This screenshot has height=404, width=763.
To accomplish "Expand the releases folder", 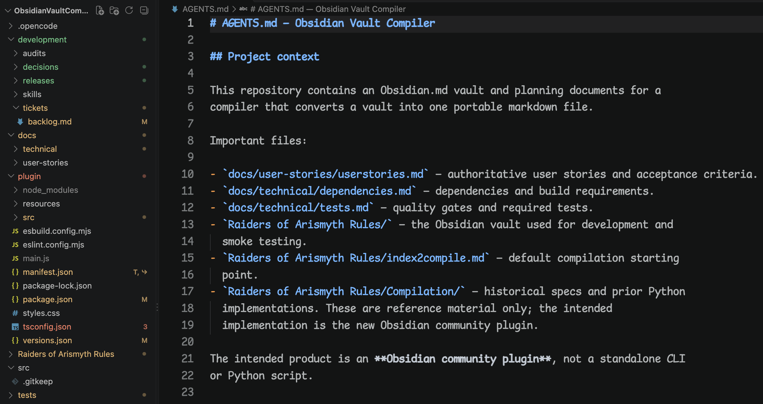I will tap(15, 81).
